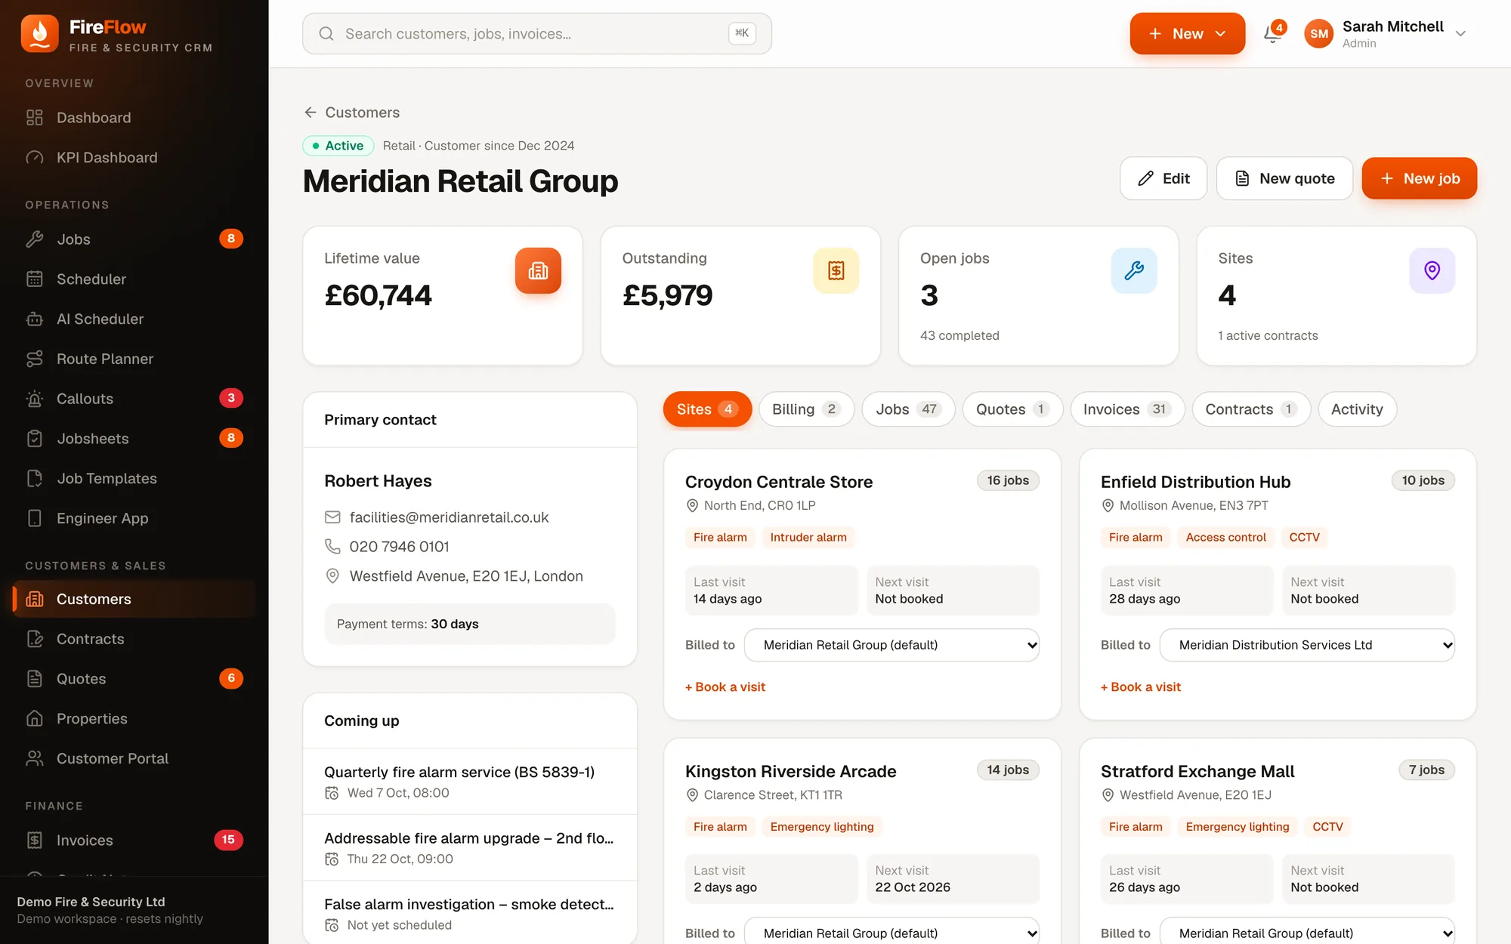1511x944 pixels.
Task: Click the Intruder alarm tag on Croydon
Action: tap(808, 537)
